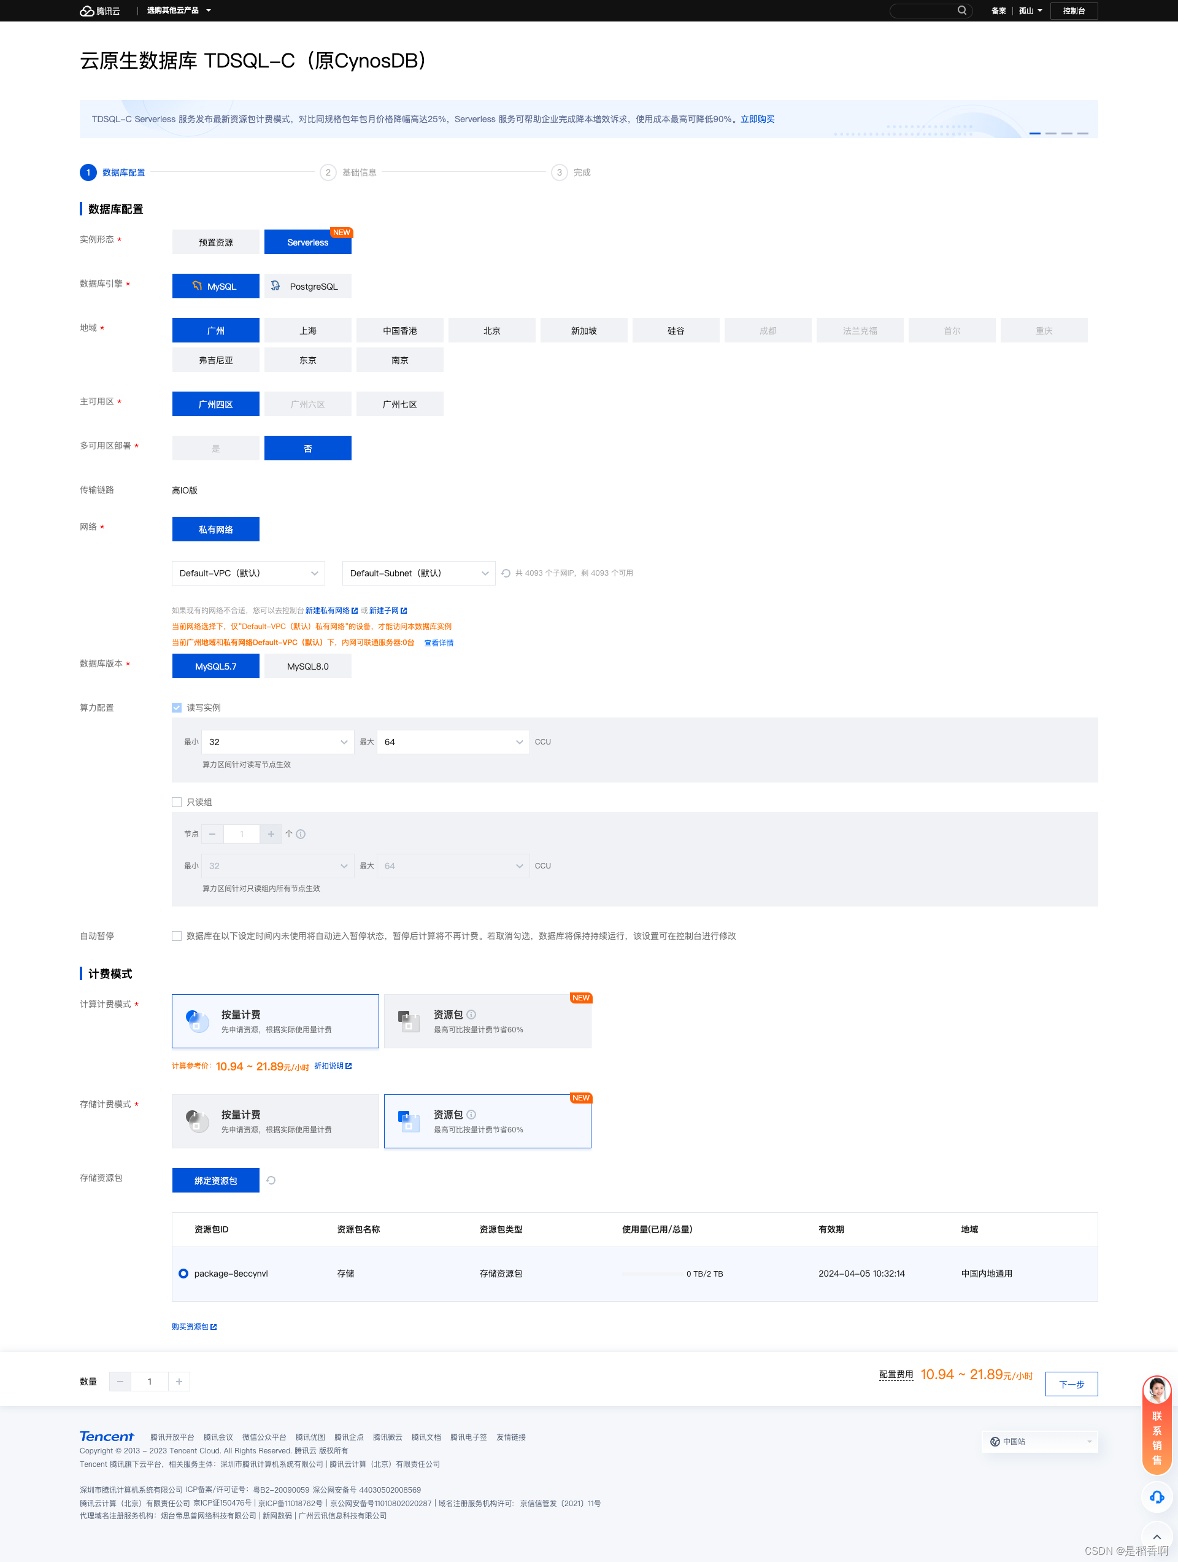The width and height of the screenshot is (1178, 1562).
Task: Open external link icon for 新建私有网络
Action: tap(354, 611)
